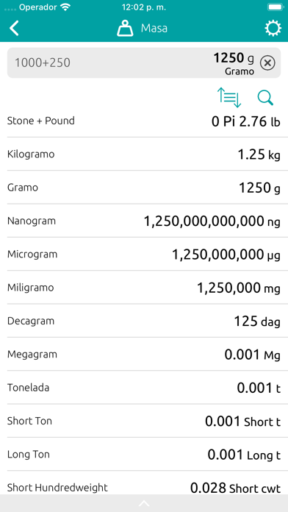The width and height of the screenshot is (288, 512).
Task: Select the Decagram row
Action: (144, 321)
